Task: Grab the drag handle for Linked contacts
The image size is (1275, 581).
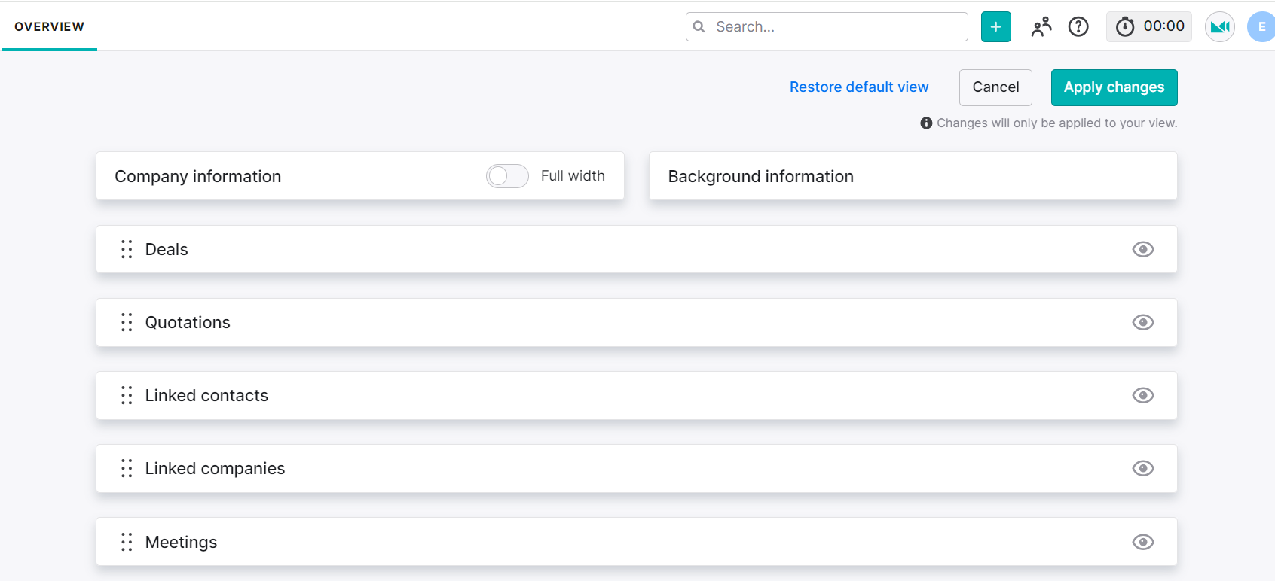Action: pyautogui.click(x=127, y=395)
